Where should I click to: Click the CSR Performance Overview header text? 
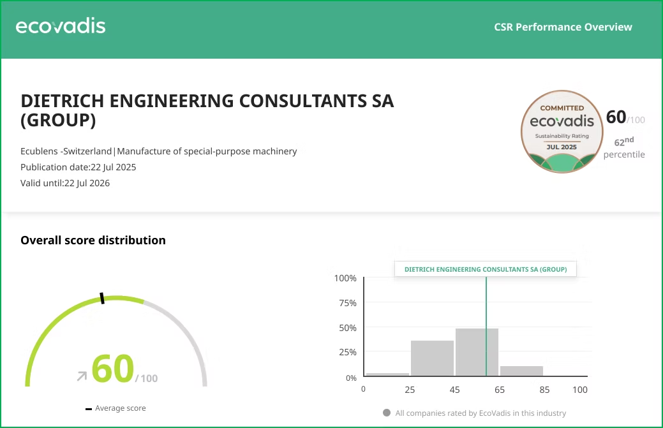click(563, 27)
